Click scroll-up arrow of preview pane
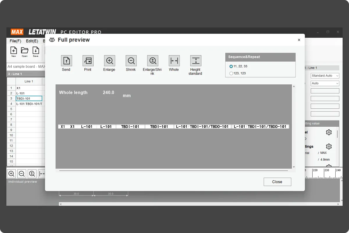Image resolution: width=349 pixels, height=233 pixels. click(294, 86)
